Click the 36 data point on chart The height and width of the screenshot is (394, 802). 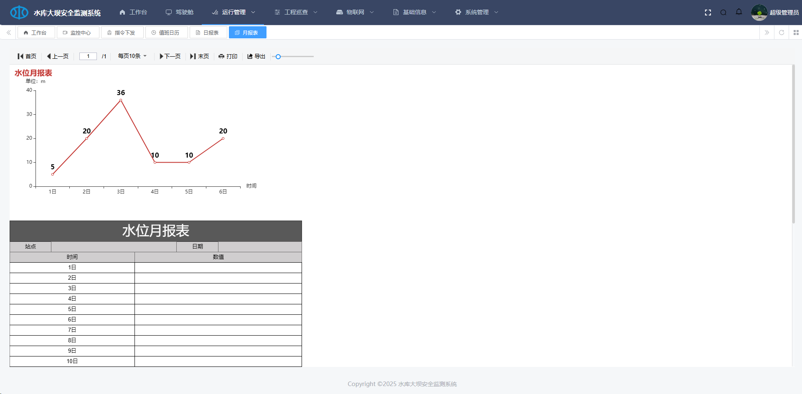click(121, 100)
